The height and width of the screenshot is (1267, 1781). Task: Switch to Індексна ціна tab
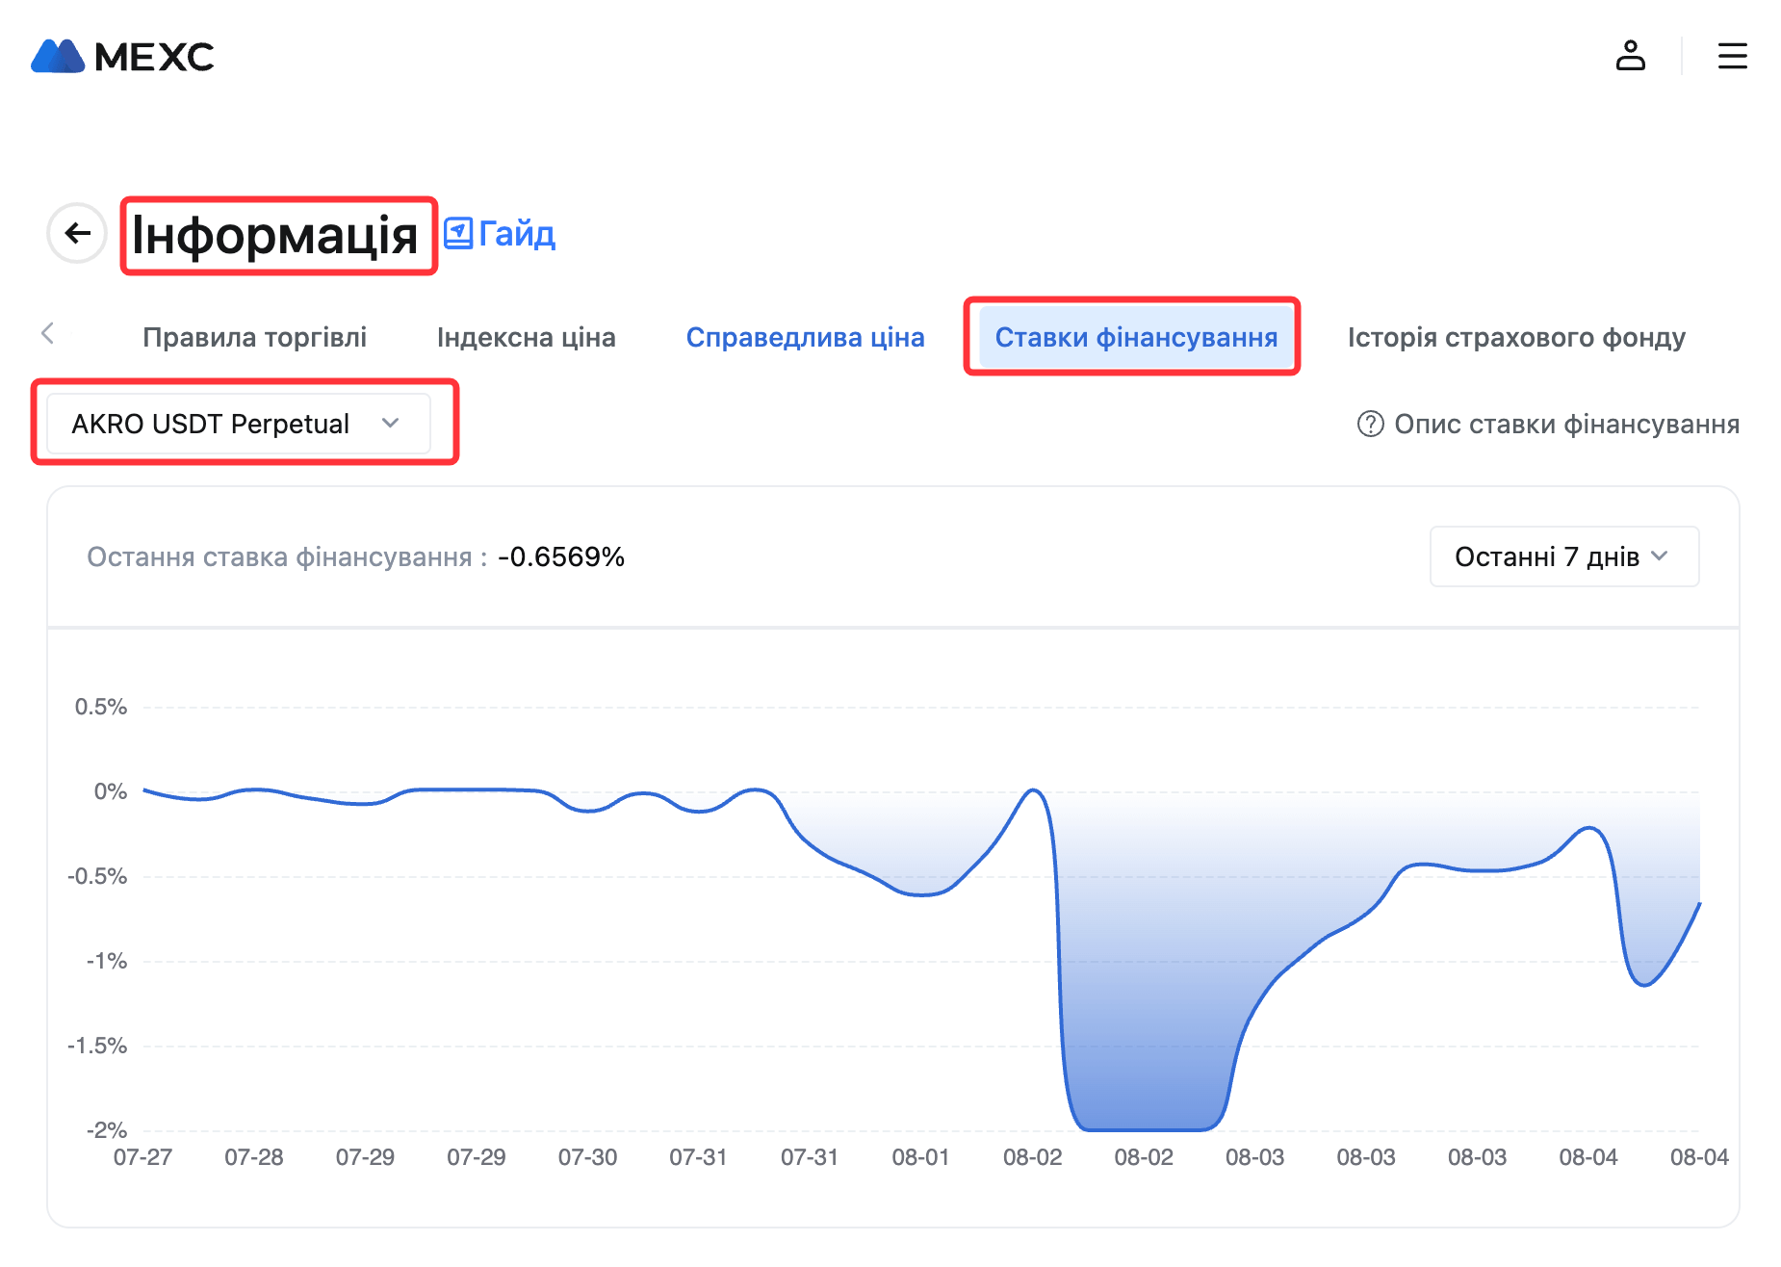point(526,337)
